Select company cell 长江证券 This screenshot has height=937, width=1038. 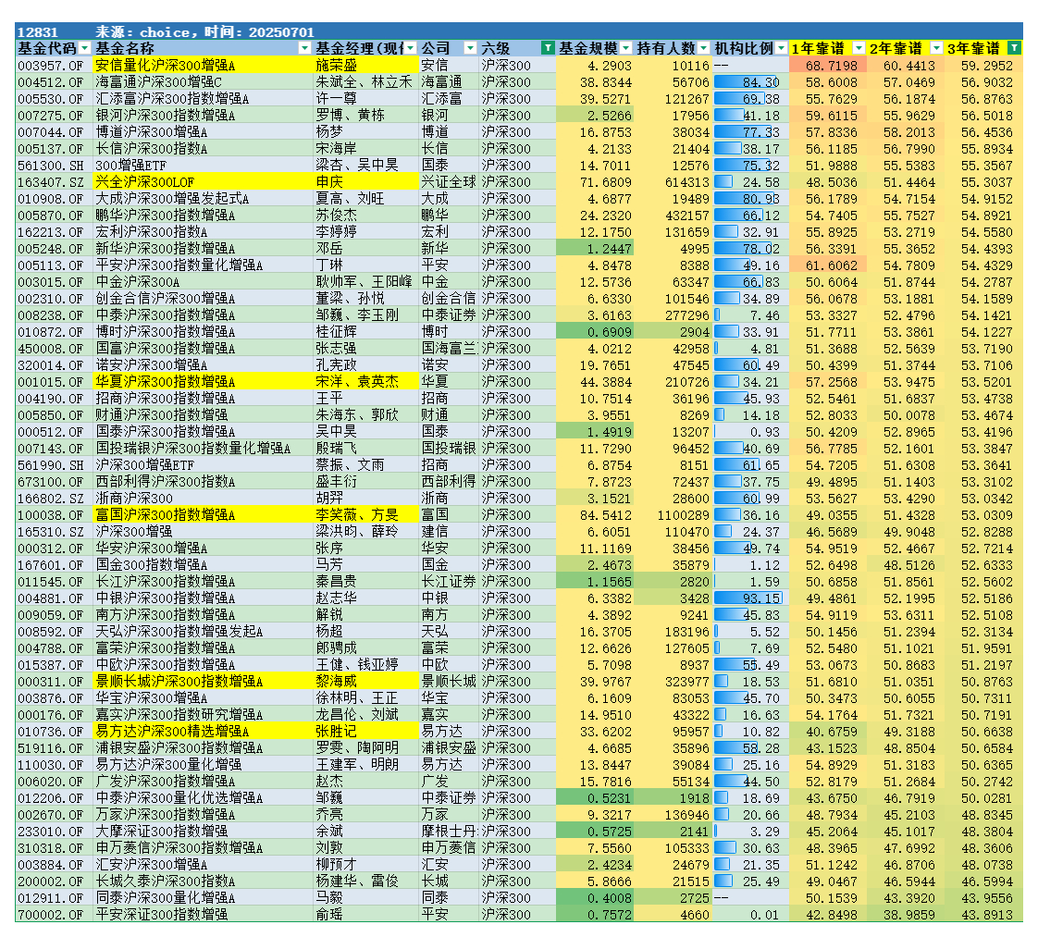449,581
